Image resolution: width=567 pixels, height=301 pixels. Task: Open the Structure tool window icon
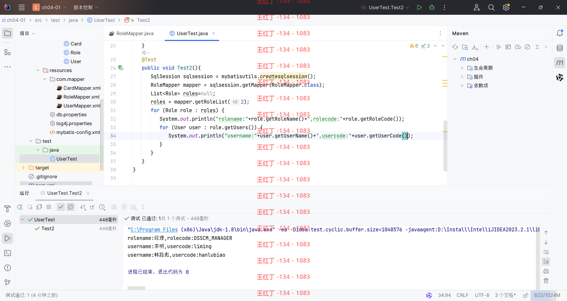tap(8, 53)
